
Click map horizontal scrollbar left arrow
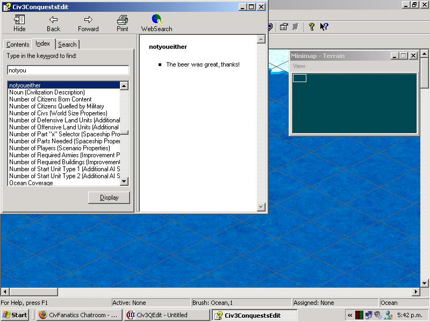click(5, 291)
